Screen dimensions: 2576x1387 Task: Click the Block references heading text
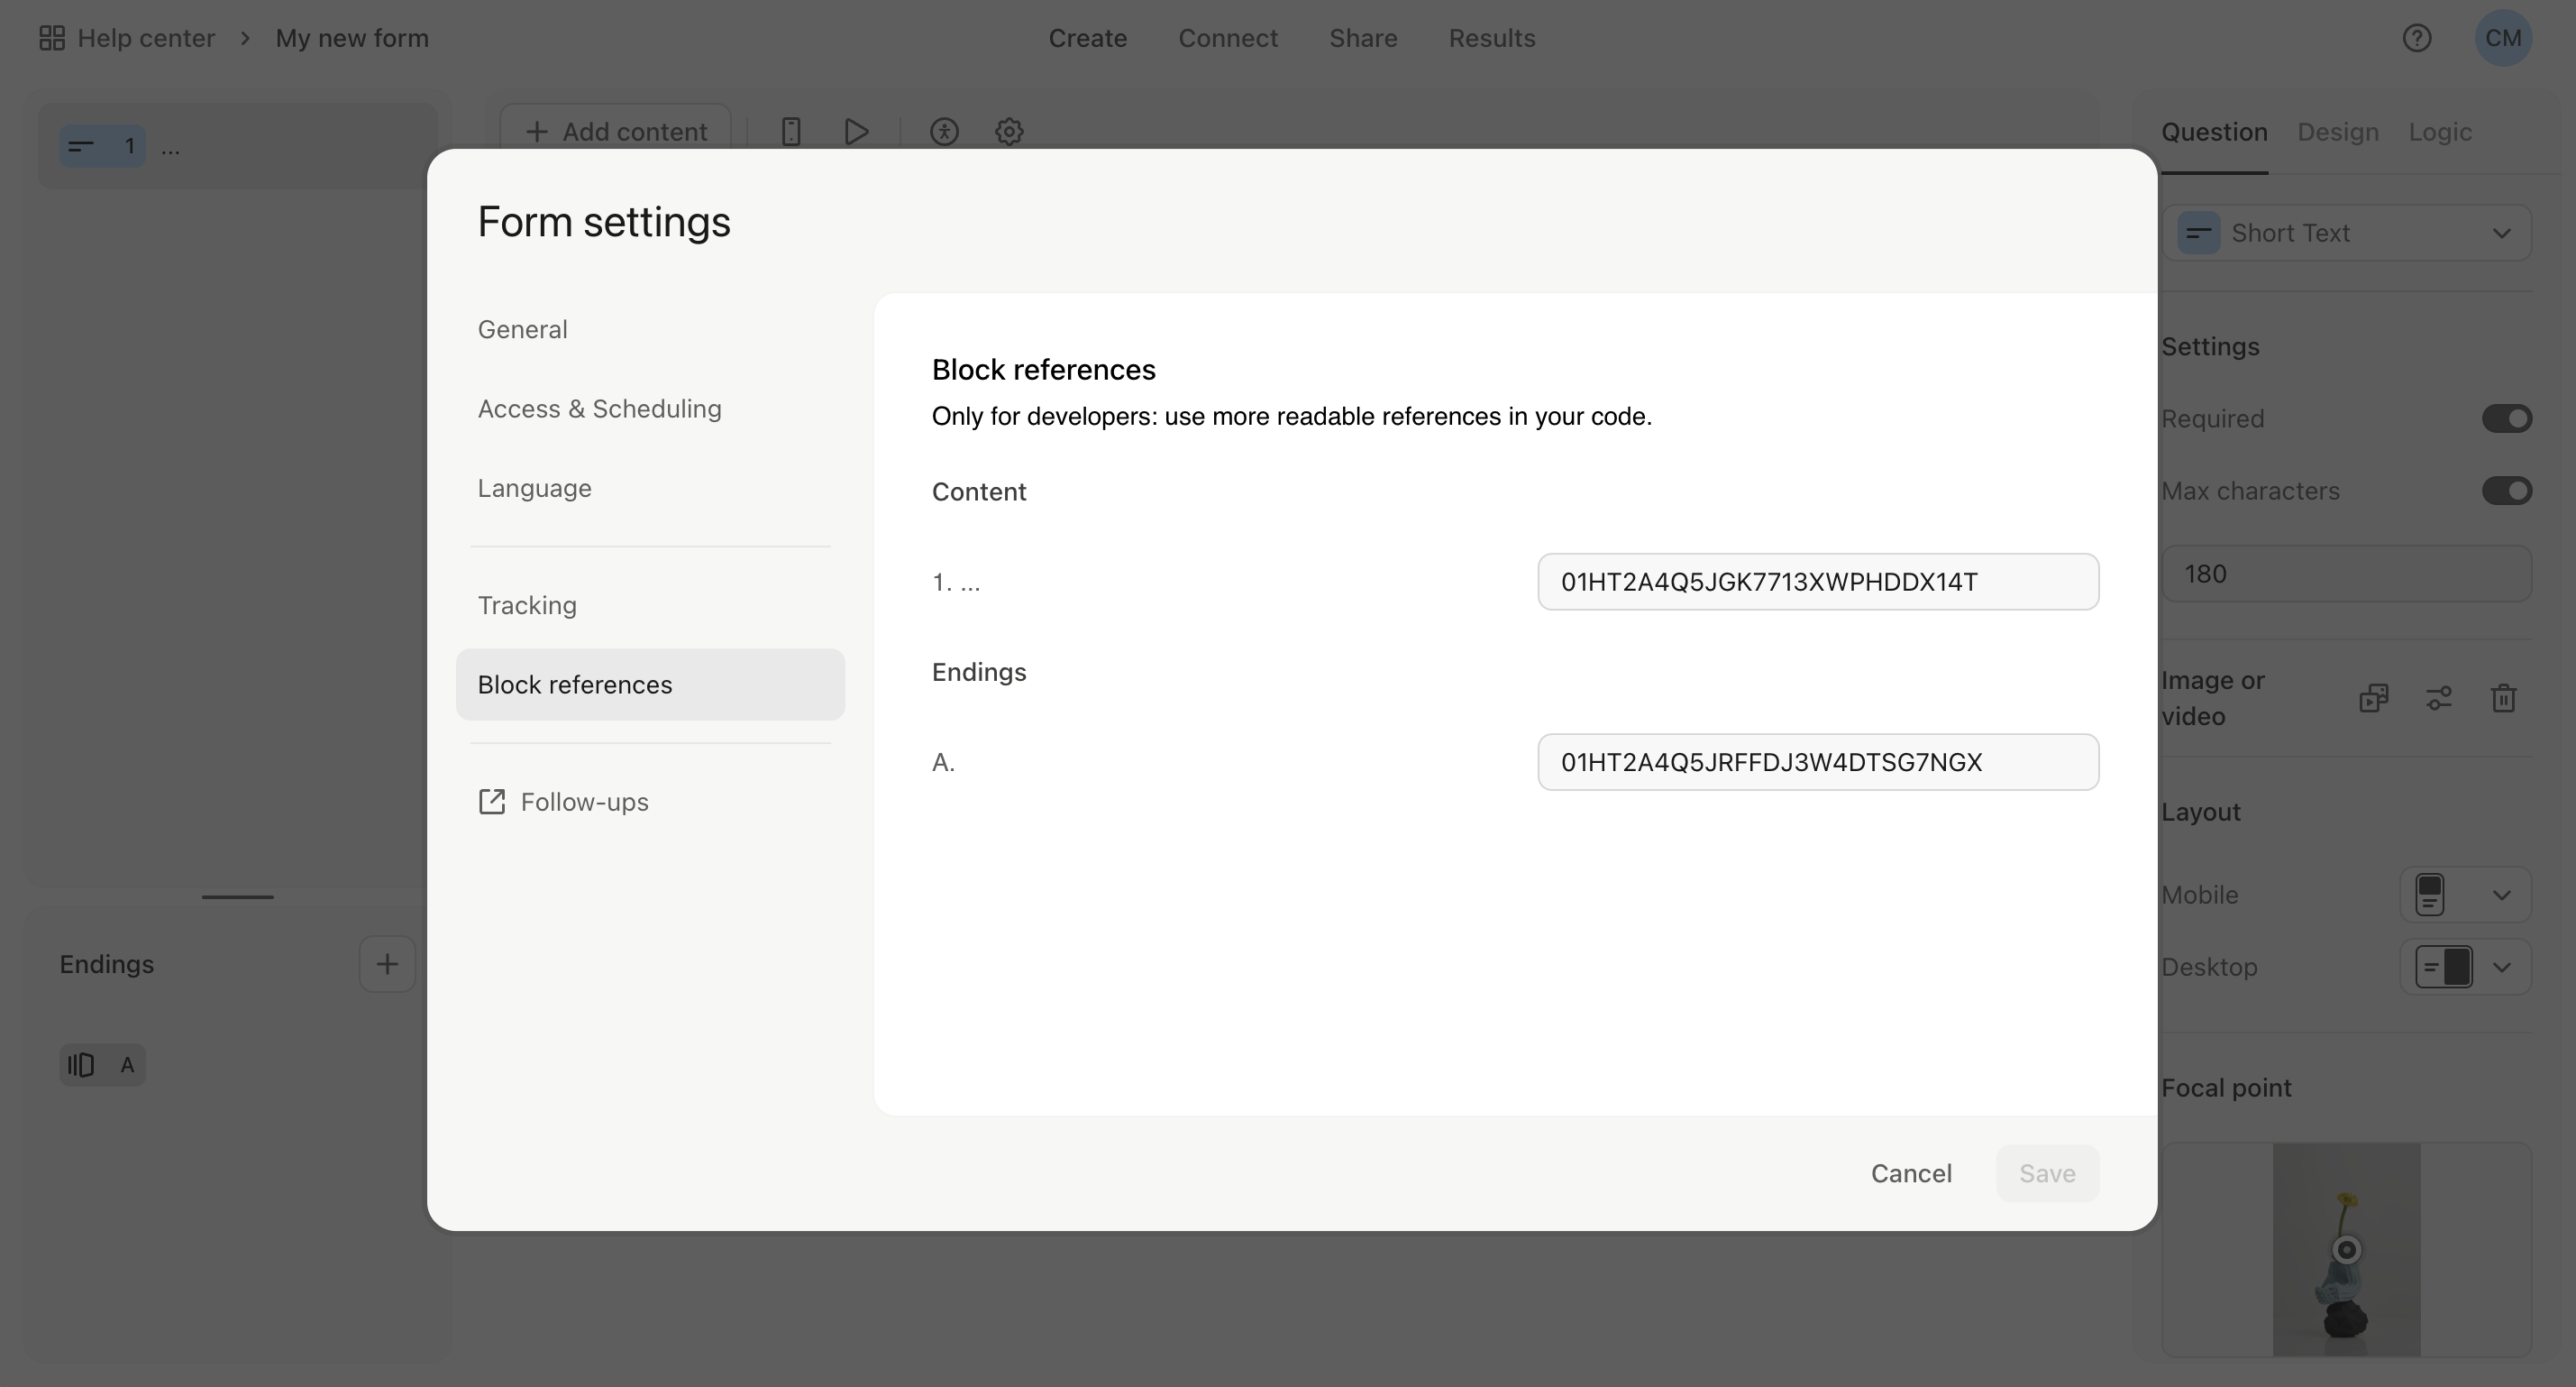point(1043,369)
